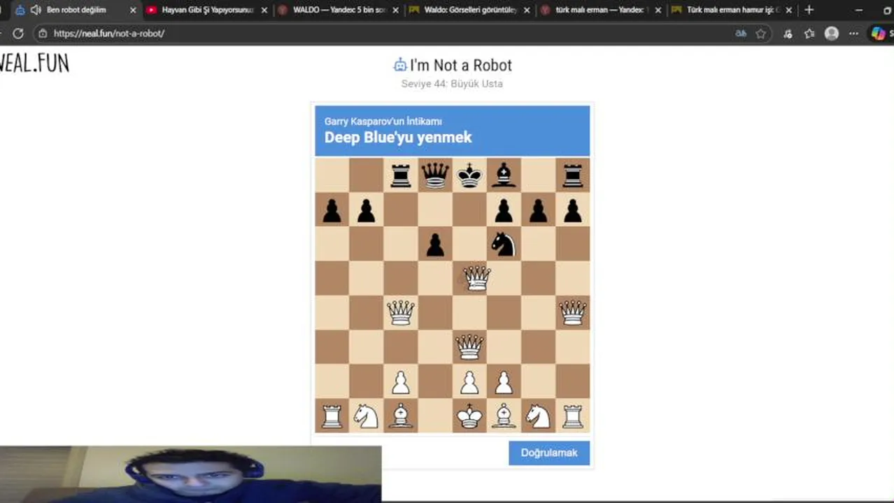This screenshot has width=894, height=503.
Task: Open the favorites list icon
Action: click(x=809, y=34)
